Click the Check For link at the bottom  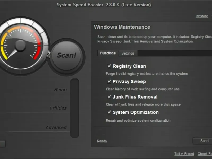click(205, 154)
